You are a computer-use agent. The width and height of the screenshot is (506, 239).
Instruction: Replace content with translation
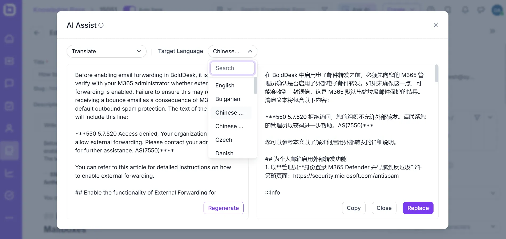(418, 208)
